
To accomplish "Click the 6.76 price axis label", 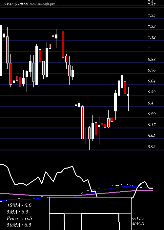I will point(152,70).
